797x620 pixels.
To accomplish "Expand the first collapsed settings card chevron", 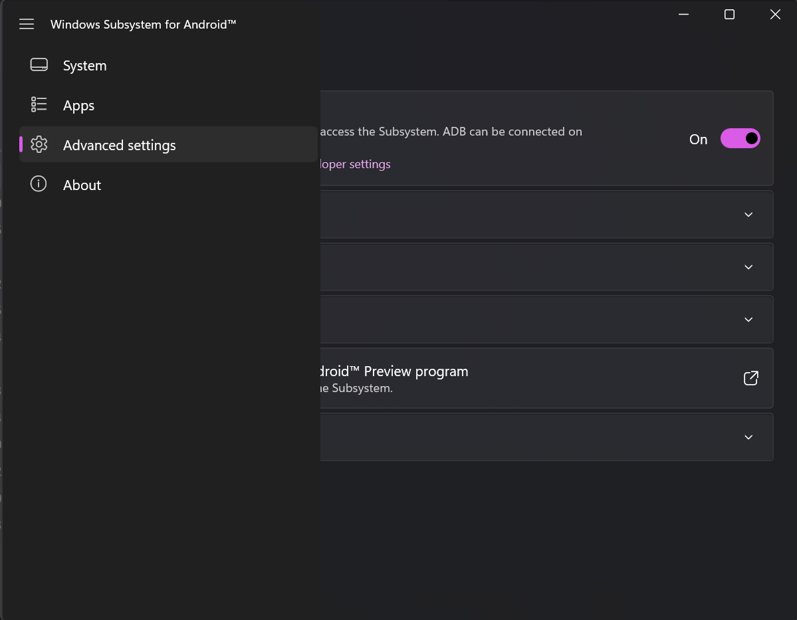I will pyautogui.click(x=748, y=215).
